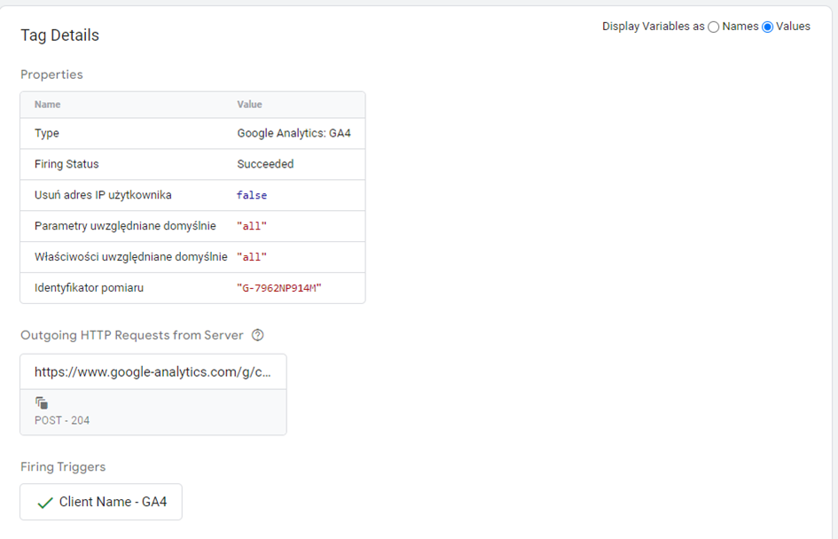Click the Tag Details heading
Image resolution: width=838 pixels, height=539 pixels.
click(60, 35)
